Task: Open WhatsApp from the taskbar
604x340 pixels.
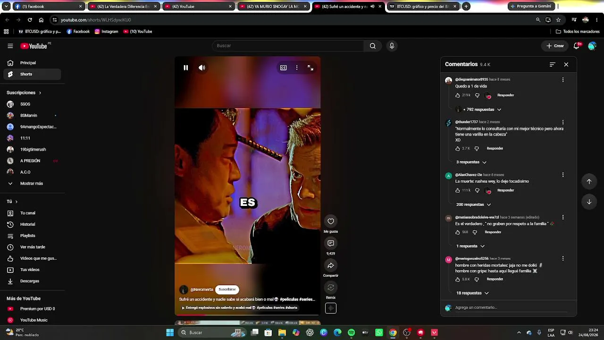Action: 379,332
